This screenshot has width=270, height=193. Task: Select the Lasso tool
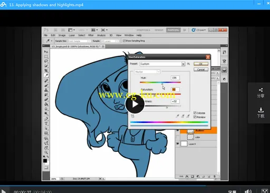pos(46,61)
